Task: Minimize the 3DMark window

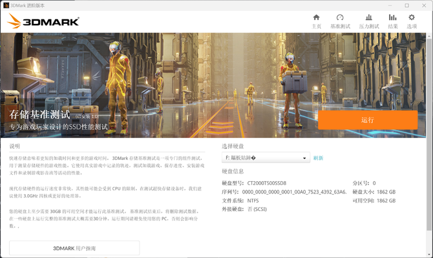Action: click(x=390, y=5)
